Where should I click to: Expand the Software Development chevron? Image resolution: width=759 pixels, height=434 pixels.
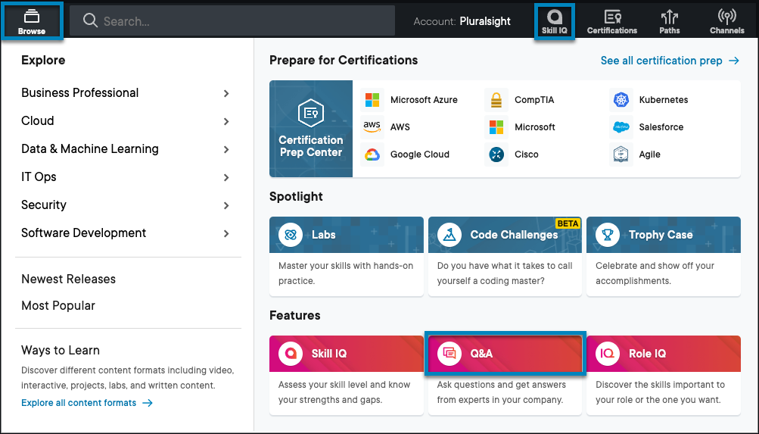click(x=226, y=233)
